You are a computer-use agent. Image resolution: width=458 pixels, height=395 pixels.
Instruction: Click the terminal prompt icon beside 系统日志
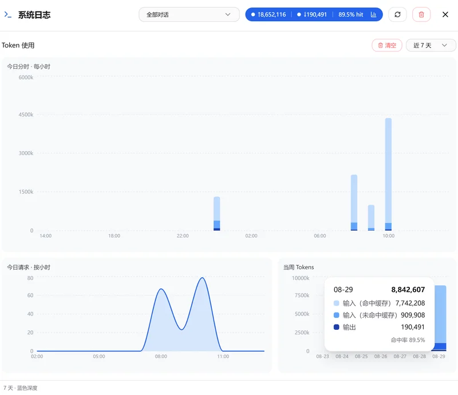(7, 15)
